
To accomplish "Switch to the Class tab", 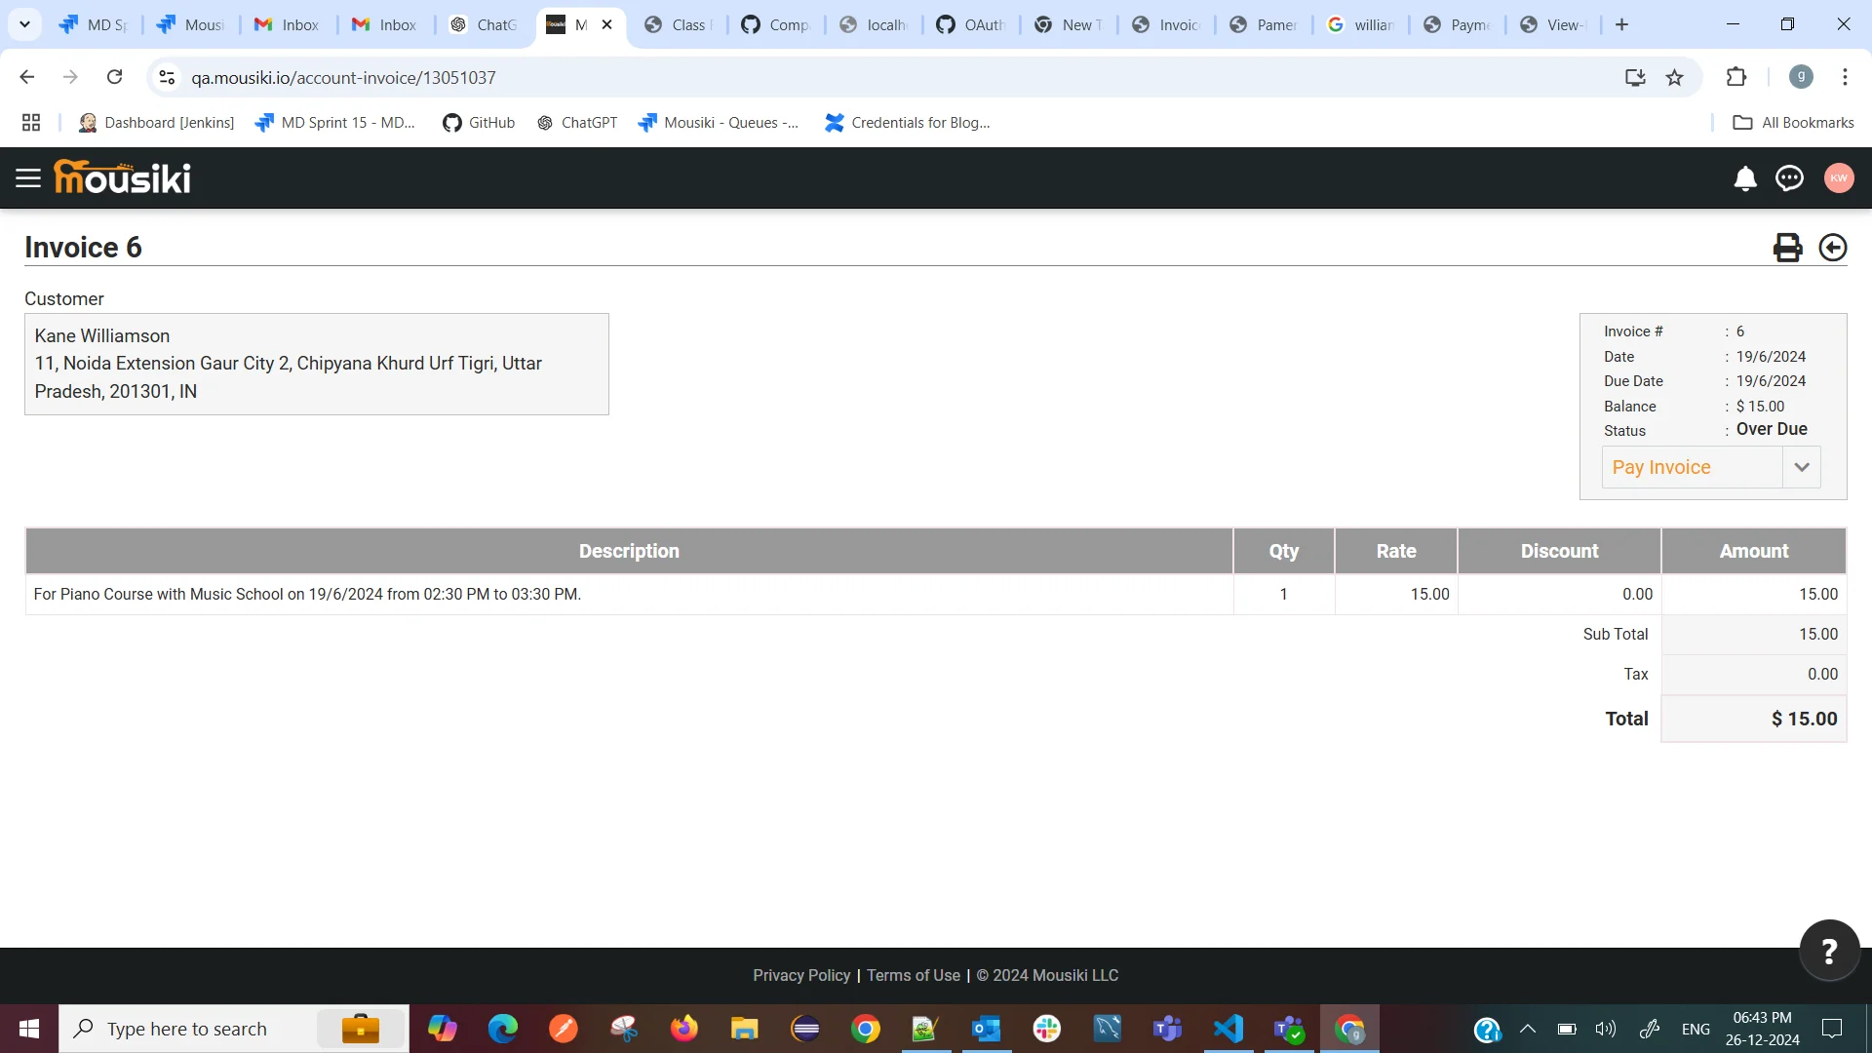I will (x=680, y=25).
